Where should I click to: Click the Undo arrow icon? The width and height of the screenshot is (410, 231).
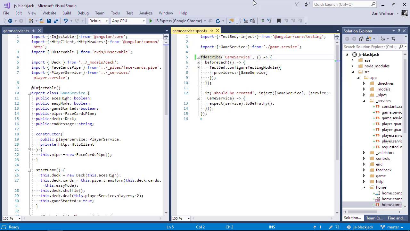(66, 21)
